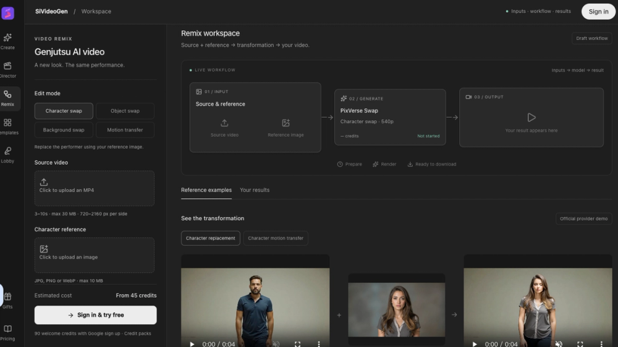Open the Templates sidebar section
The image size is (618, 347).
click(7, 126)
